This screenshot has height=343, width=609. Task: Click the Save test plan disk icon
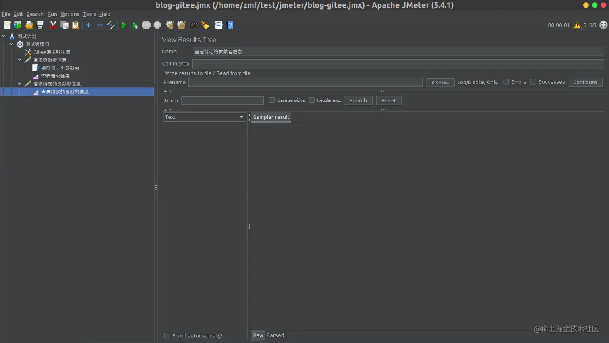[x=40, y=25]
